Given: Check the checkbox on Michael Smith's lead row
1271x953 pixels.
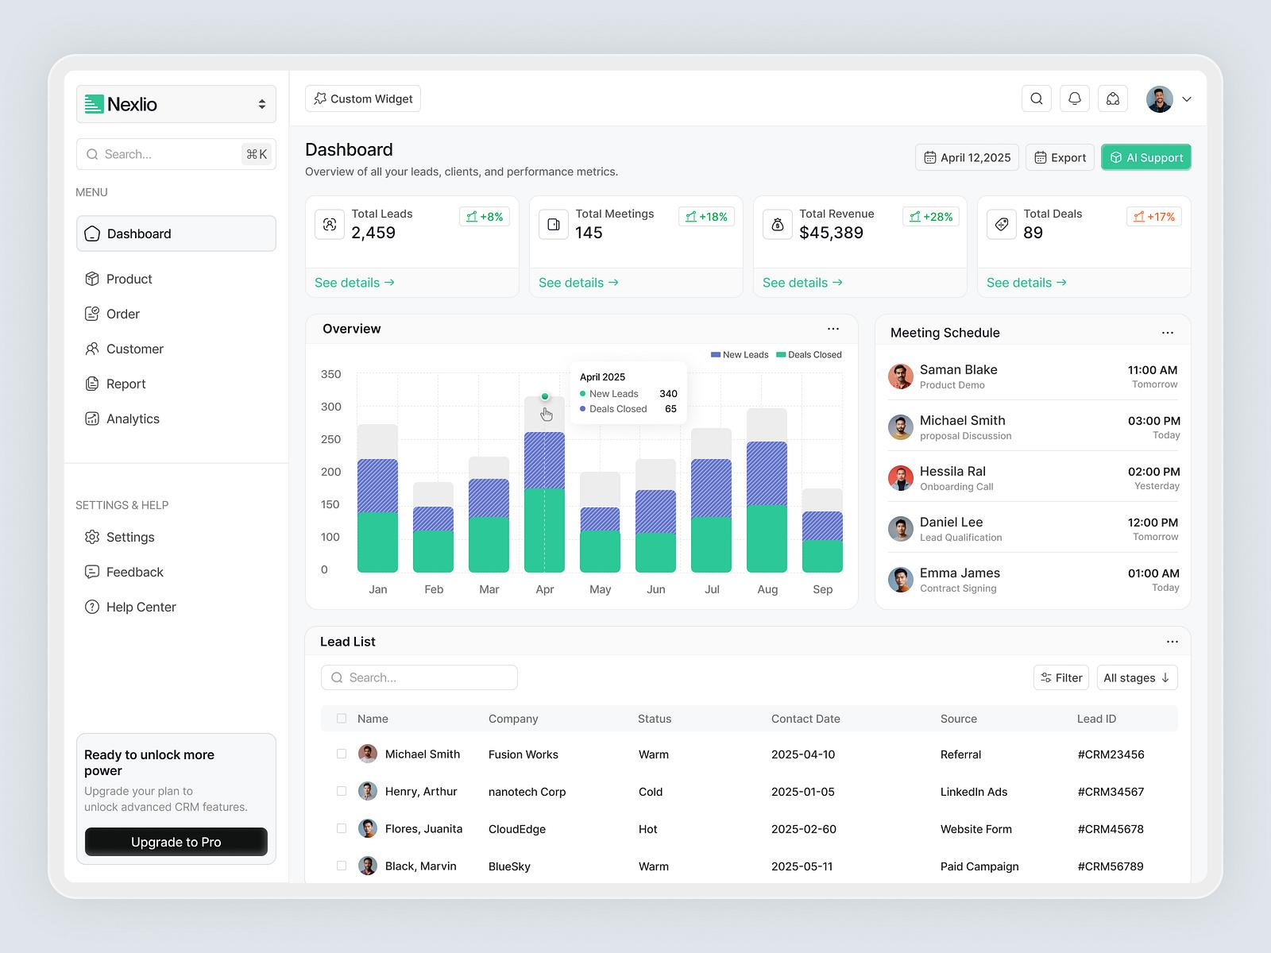Looking at the screenshot, I should coord(342,754).
